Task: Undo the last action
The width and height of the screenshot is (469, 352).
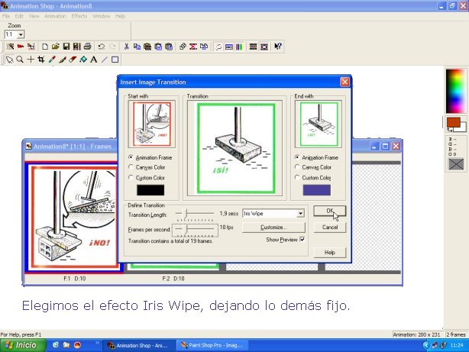Action: [x=102, y=47]
